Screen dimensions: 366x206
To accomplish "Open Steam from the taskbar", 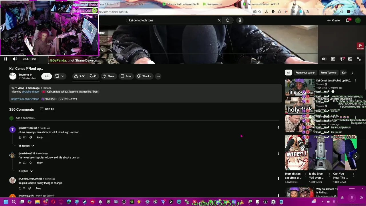I will pos(84,202).
